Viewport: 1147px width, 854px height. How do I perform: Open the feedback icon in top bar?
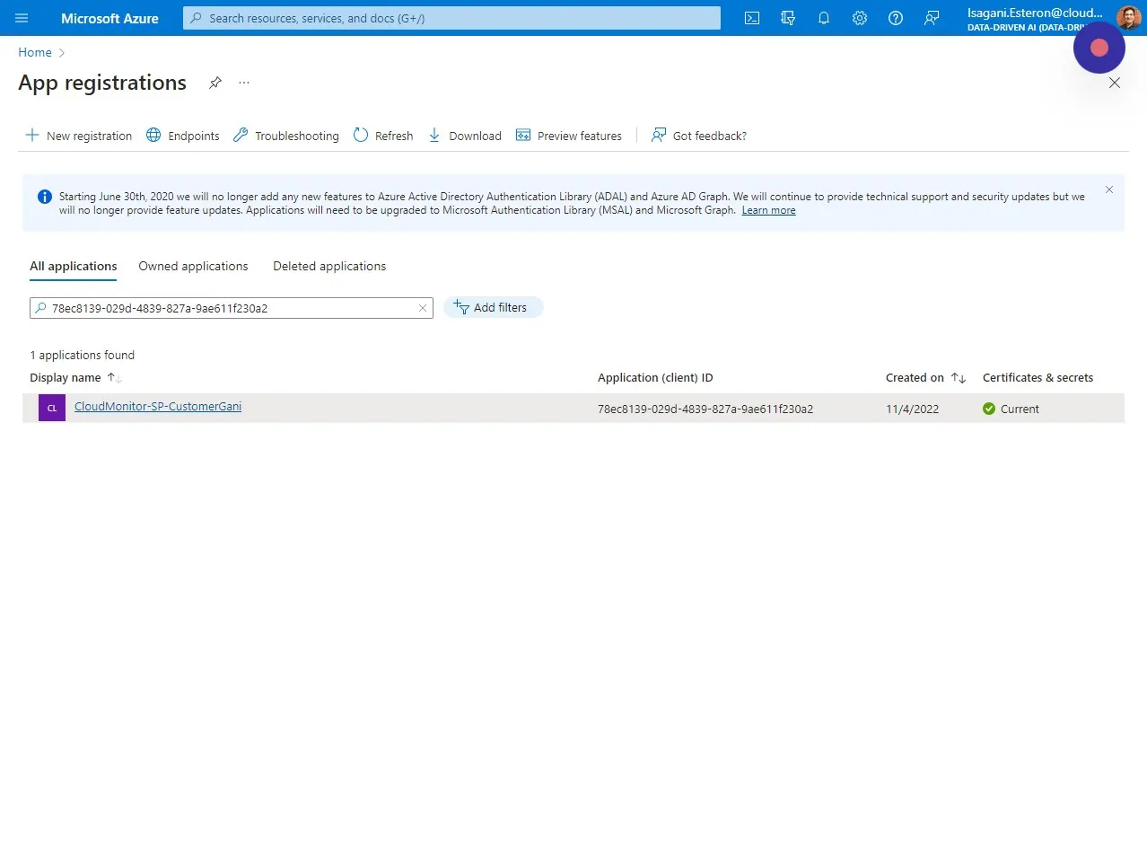click(x=932, y=18)
